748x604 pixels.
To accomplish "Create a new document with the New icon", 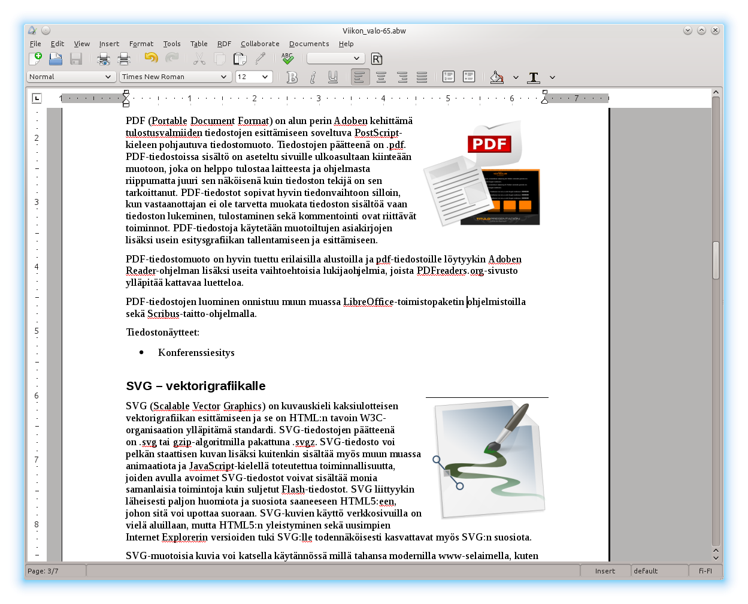I will click(x=35, y=58).
